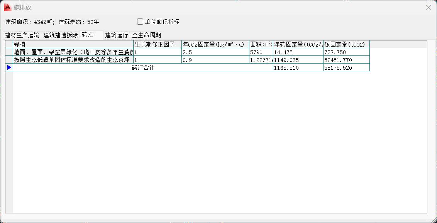Switch to the 建材生产运输 tab
This screenshot has width=437, height=223.
click(x=22, y=35)
